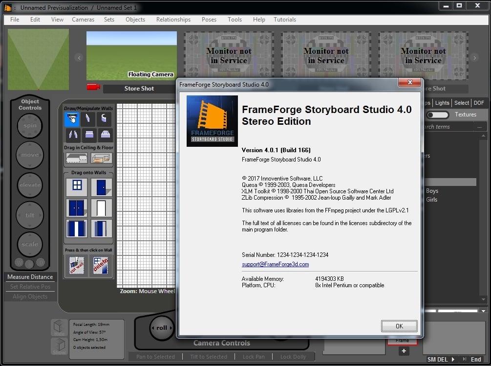Click the red camera icon
This screenshot has height=366, width=491.
click(93, 87)
